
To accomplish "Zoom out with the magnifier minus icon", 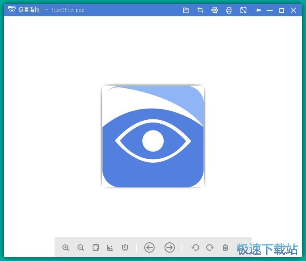I will [x=80, y=247].
